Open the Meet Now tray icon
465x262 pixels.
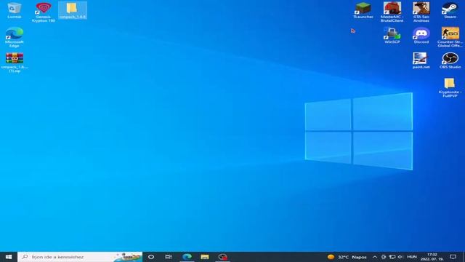coord(384,257)
